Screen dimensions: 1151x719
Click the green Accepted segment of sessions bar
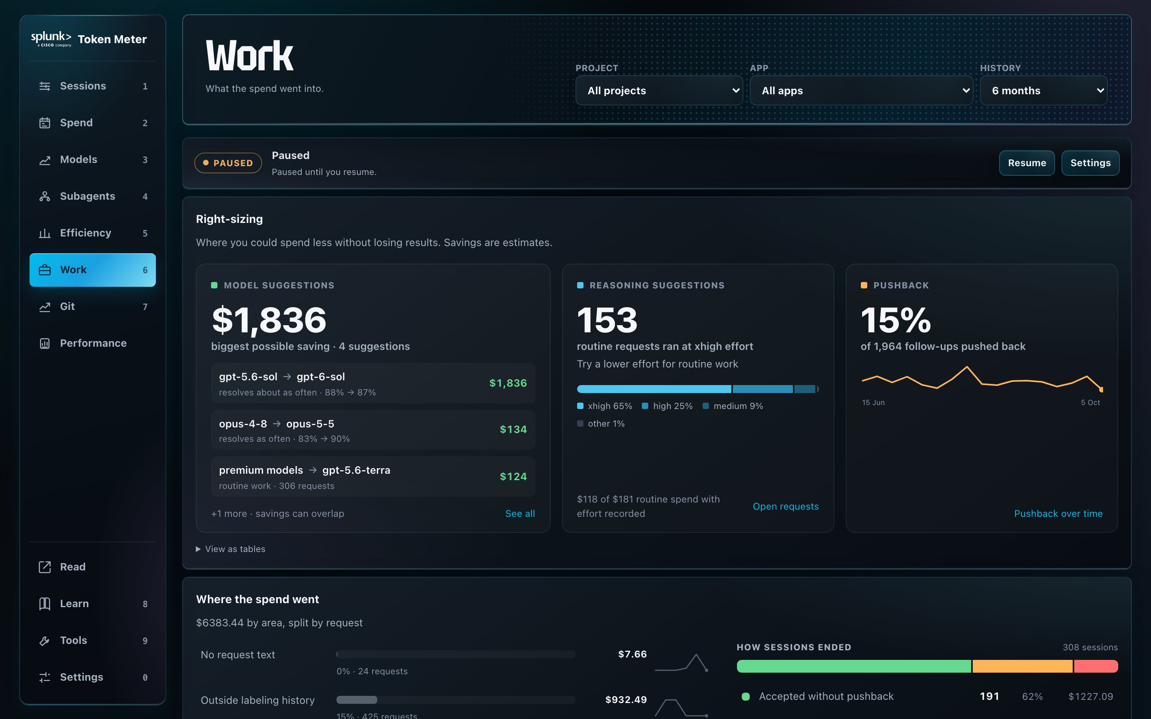click(854, 666)
